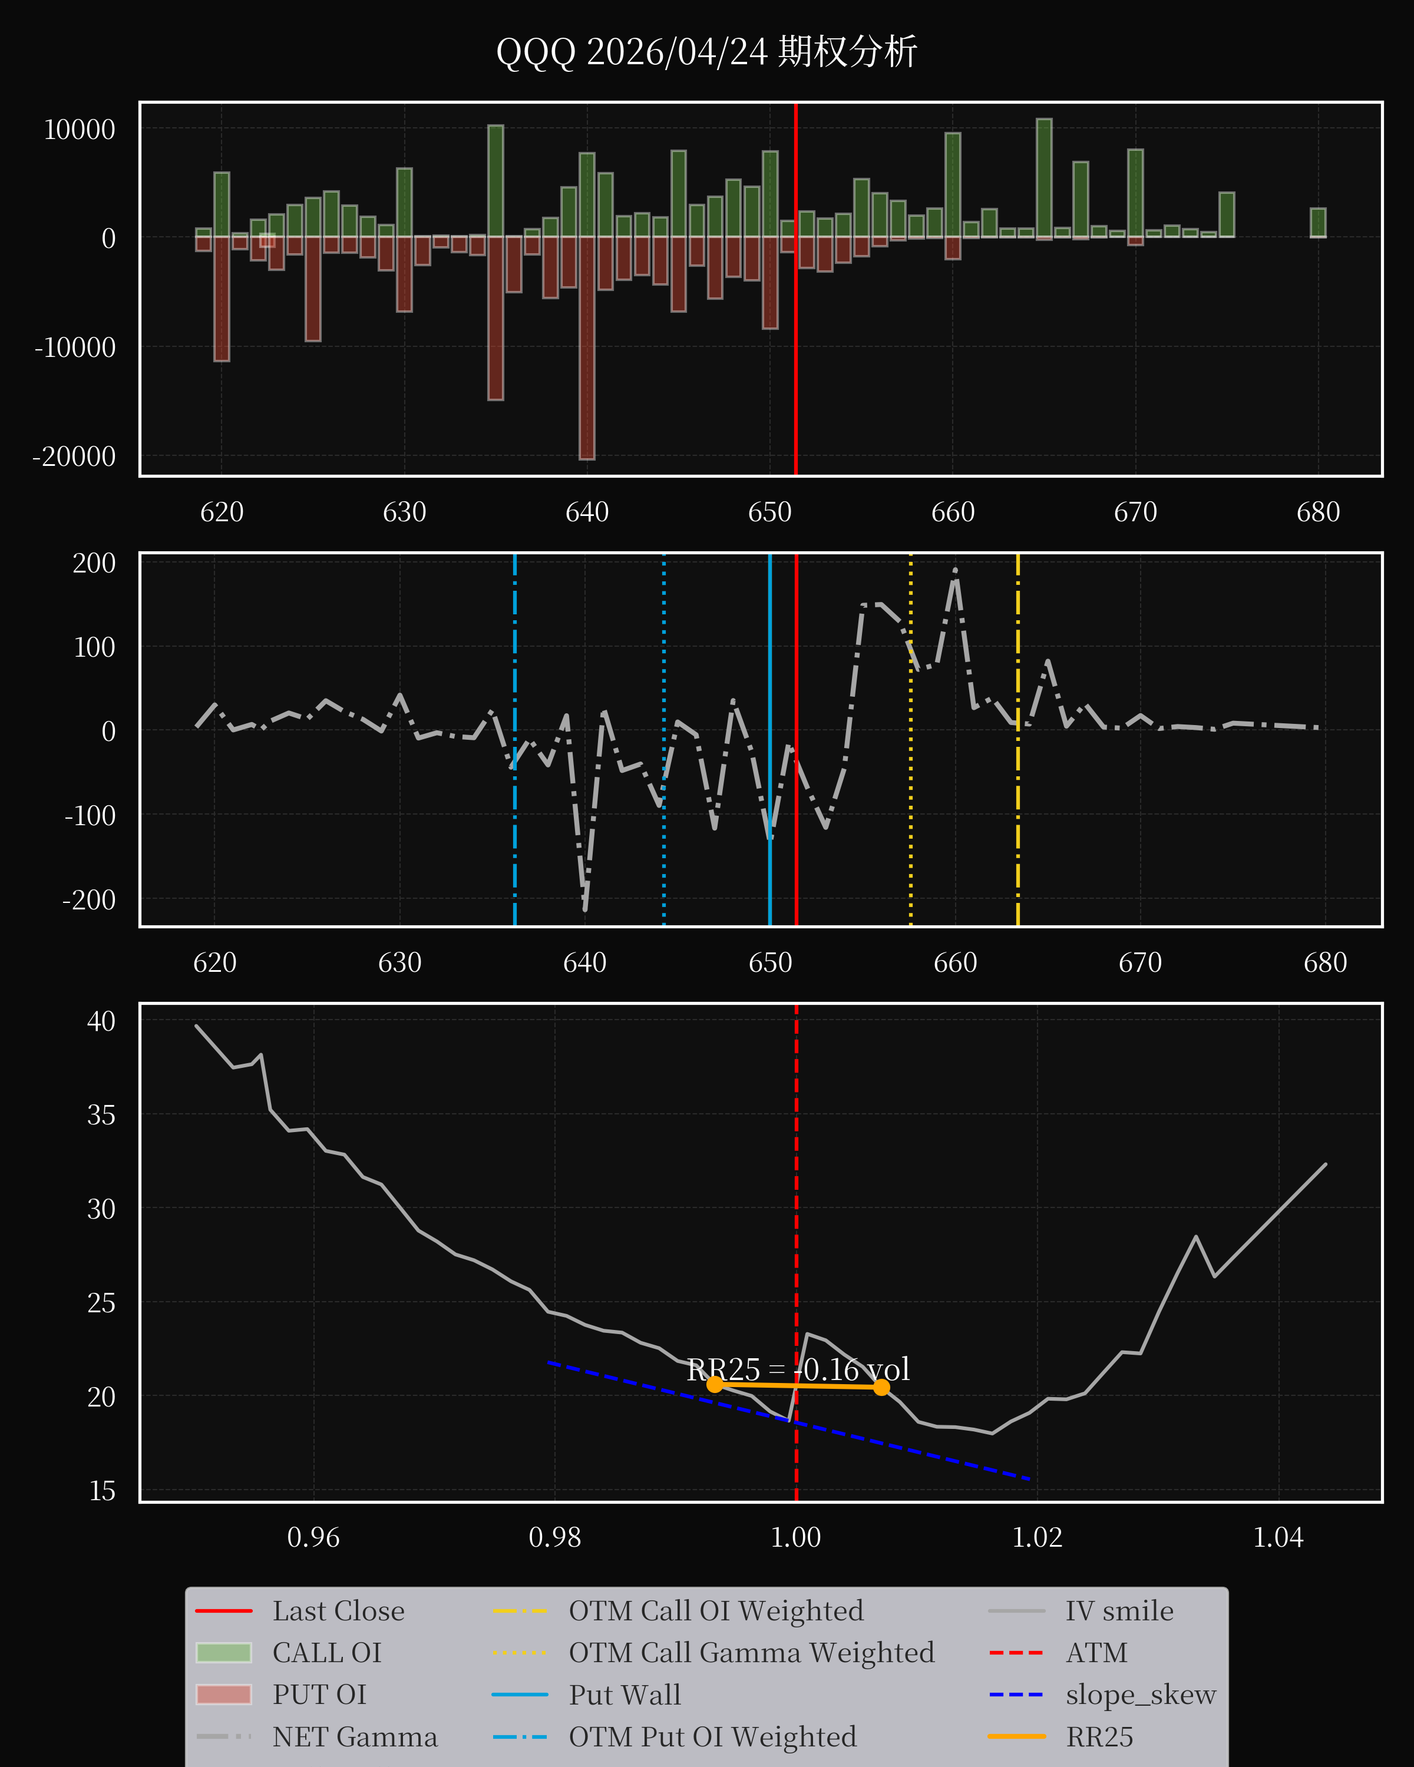Viewport: 1414px width, 1767px height.
Task: Select the slope_skew legend label
Action: [x=1141, y=1695]
